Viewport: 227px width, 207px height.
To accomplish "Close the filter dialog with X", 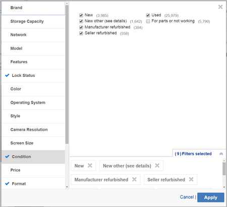I will point(220,7).
